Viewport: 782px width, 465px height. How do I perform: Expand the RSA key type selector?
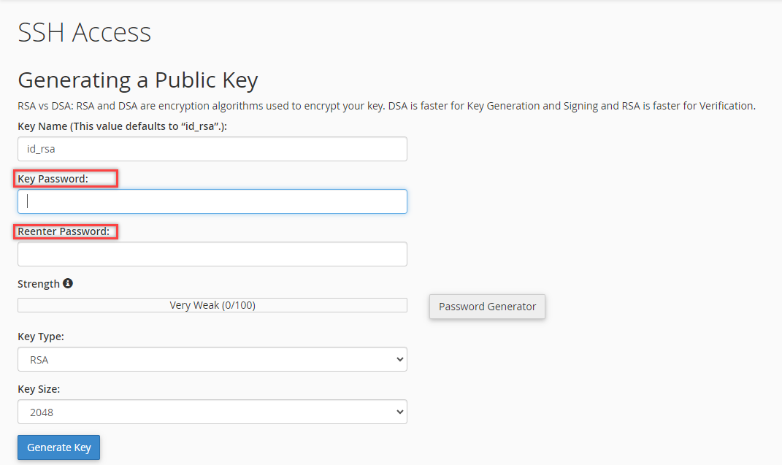pos(212,359)
